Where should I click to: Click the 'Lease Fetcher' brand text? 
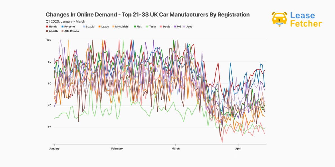point(306,19)
